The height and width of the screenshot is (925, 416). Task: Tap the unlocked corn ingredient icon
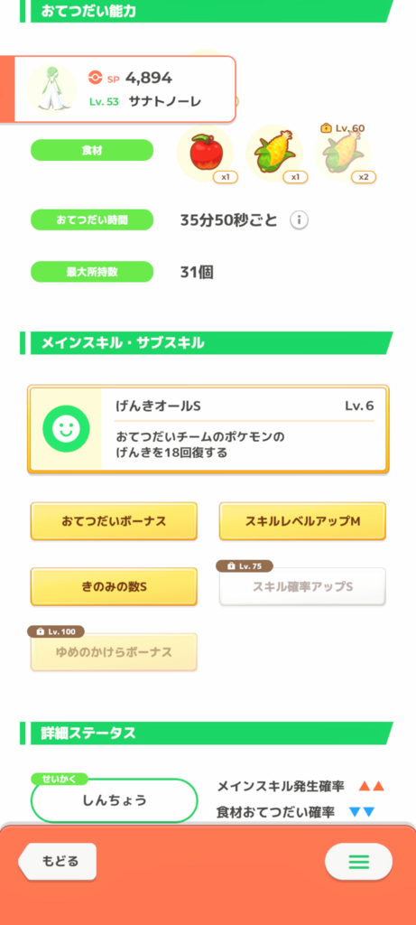point(274,154)
